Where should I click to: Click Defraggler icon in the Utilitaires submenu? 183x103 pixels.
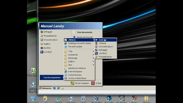click(x=96, y=50)
